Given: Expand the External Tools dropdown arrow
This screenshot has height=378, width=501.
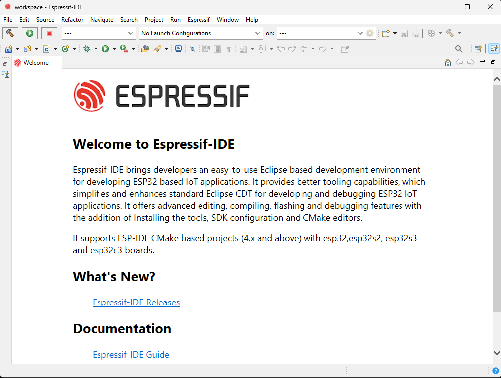Looking at the screenshot, I should (x=133, y=49).
